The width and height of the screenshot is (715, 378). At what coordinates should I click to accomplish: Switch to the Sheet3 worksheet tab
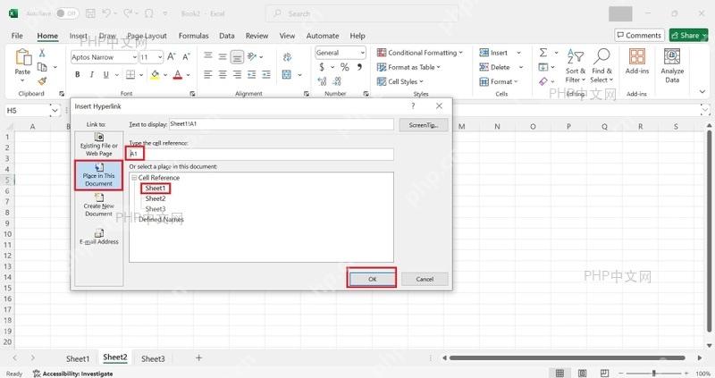[x=153, y=358]
